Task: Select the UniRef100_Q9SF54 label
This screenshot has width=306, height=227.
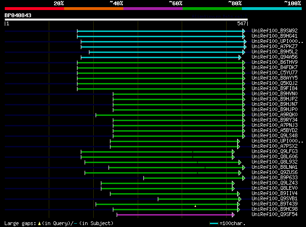Action: tap(274, 215)
